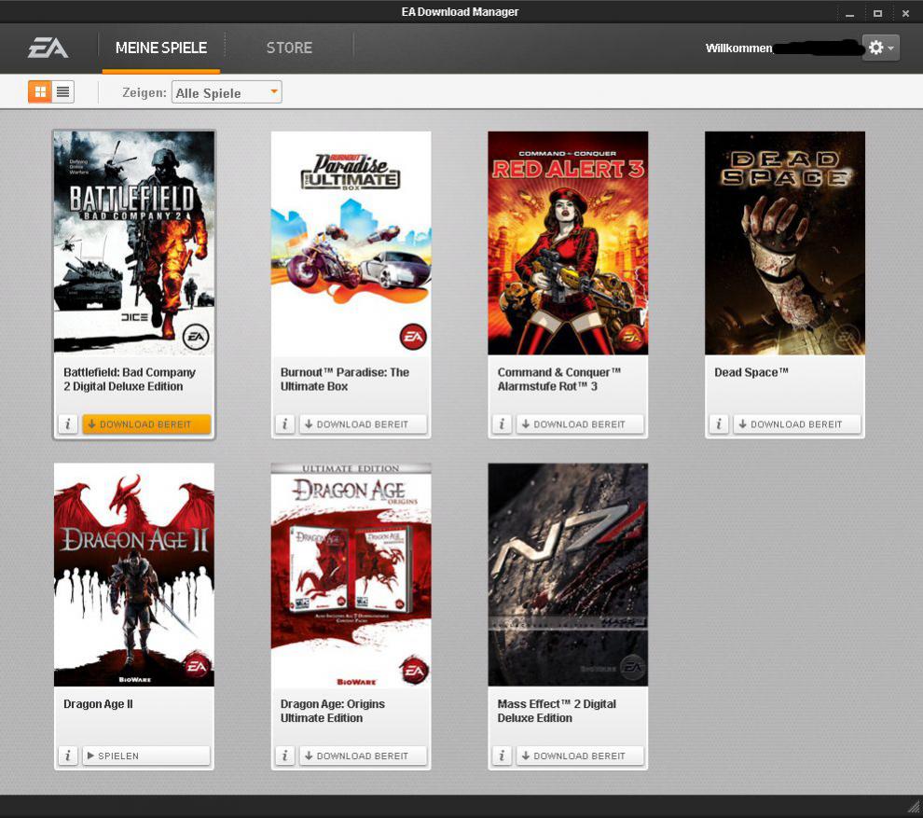Click the Willkommen greeting text
Viewport: 923px width, 818px height.
click(738, 49)
